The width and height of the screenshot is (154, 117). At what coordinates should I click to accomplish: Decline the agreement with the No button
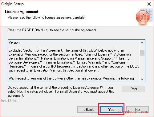click(x=137, y=110)
